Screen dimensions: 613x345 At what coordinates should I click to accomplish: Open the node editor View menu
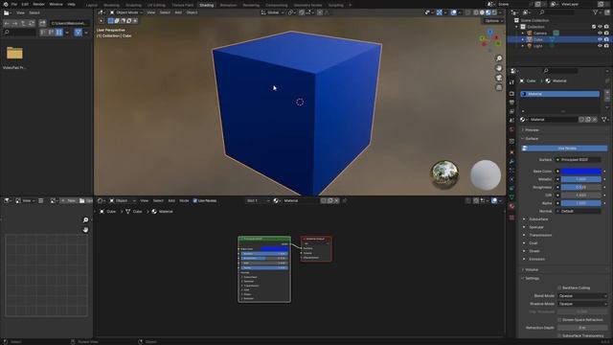tap(145, 200)
